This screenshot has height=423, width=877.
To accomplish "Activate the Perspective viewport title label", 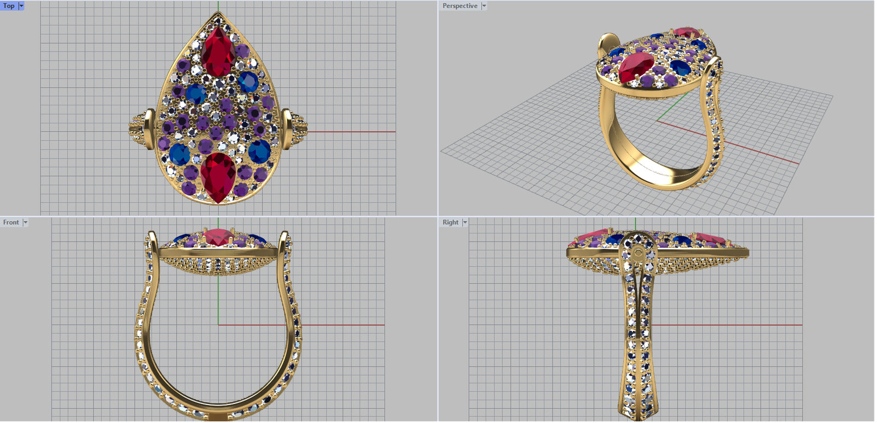I will [459, 6].
